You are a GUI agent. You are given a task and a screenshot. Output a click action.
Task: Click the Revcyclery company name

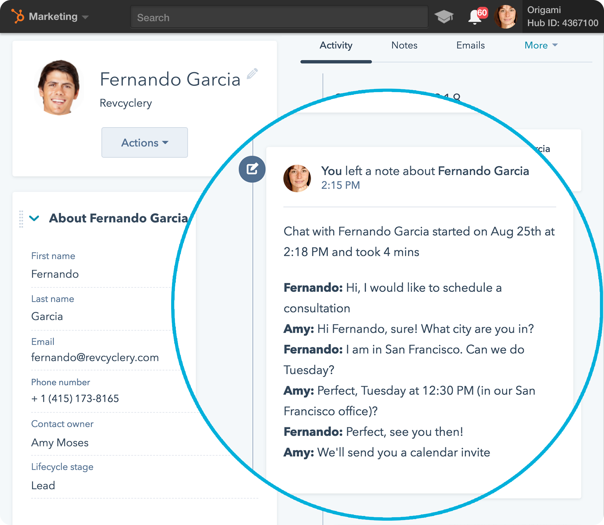[126, 103]
